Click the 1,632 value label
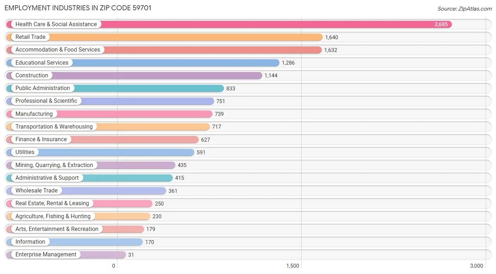The image size is (496, 274). coord(331,50)
